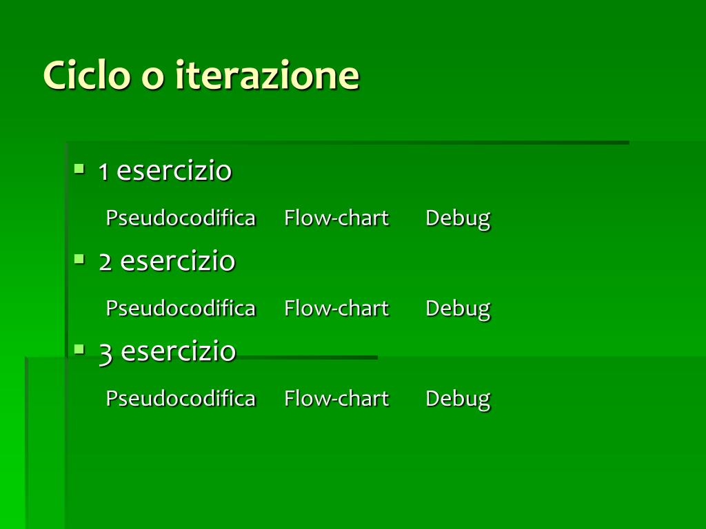Open Debug link under 3 esercizio
This screenshot has height=529, width=706.
458,399
